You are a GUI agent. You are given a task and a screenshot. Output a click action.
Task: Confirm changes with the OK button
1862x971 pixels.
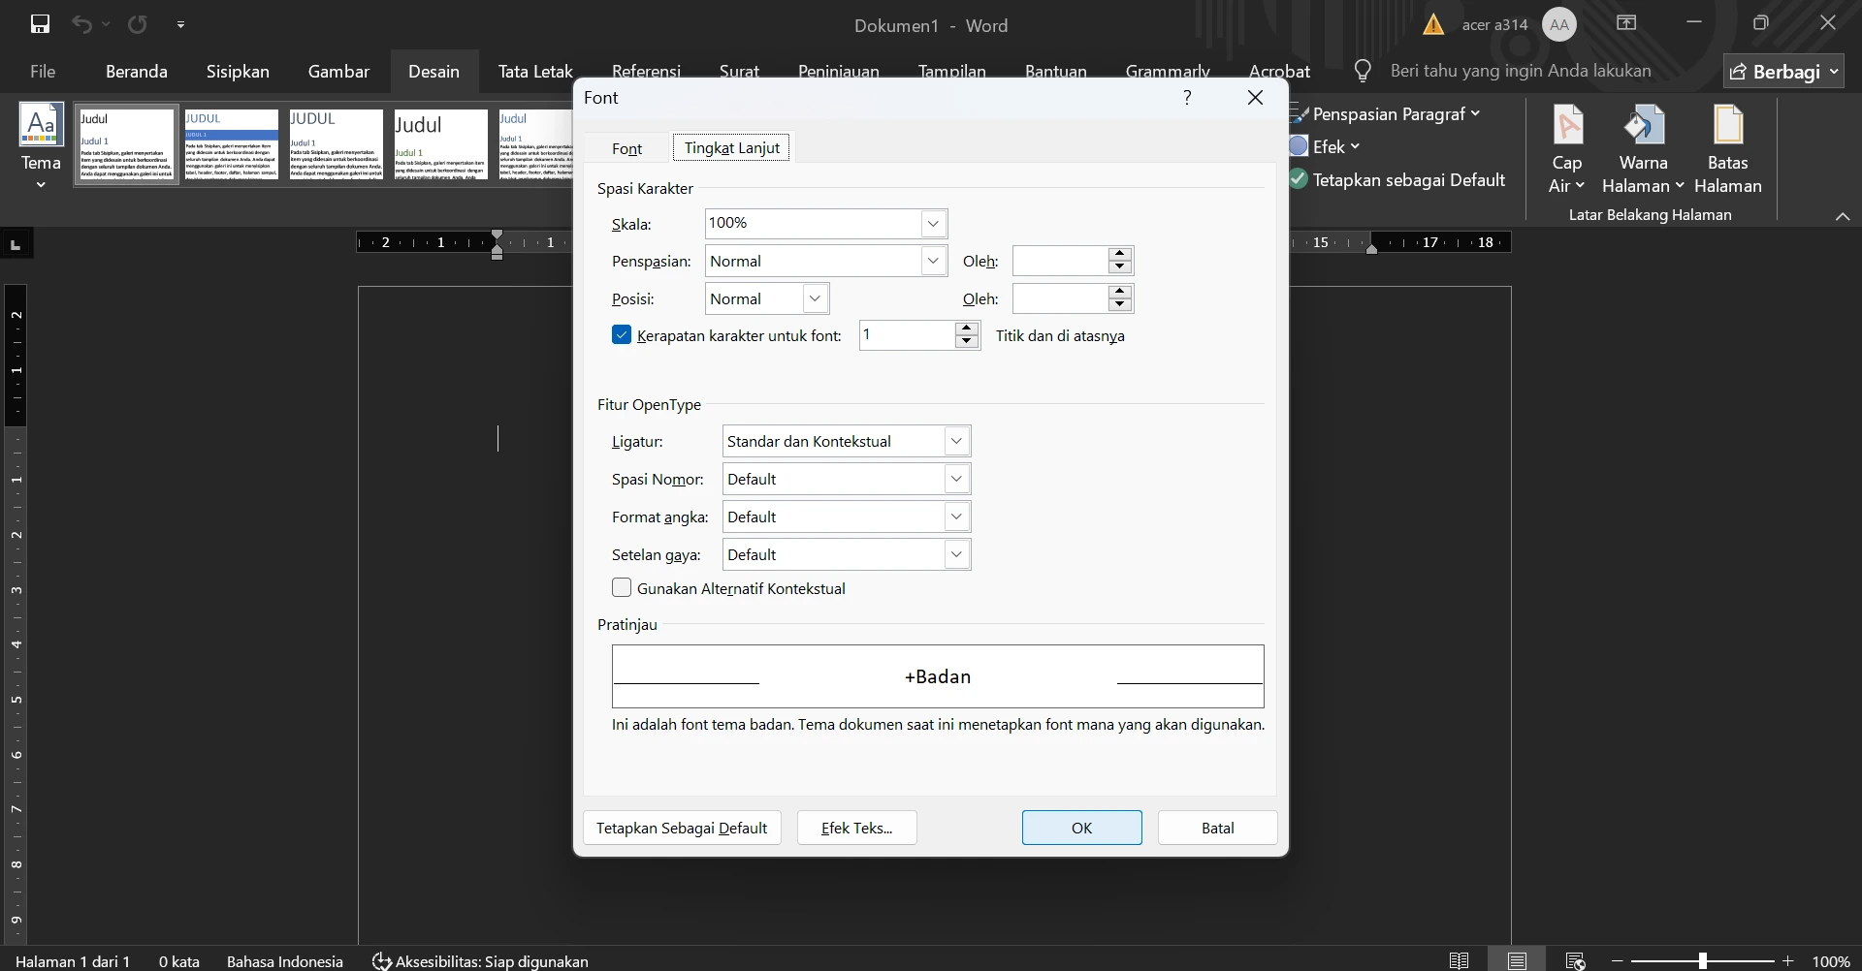click(x=1081, y=828)
